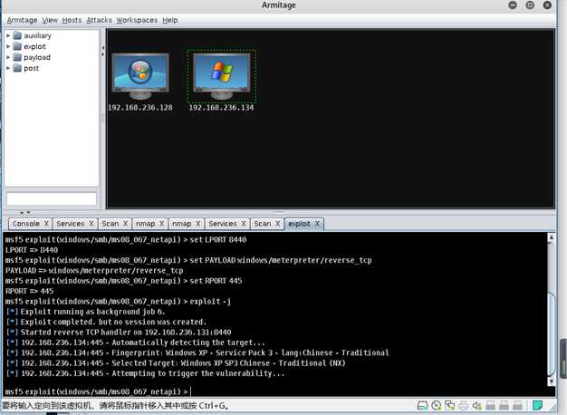Image resolution: width=567 pixels, height=415 pixels.
Task: Open the Workspaces menu
Action: (x=137, y=20)
